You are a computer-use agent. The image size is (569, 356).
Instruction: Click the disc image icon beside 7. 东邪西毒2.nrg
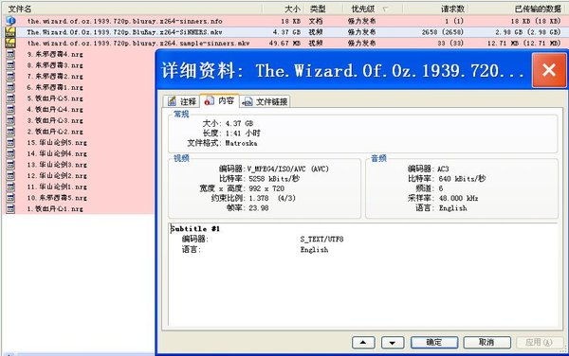[x=10, y=77]
